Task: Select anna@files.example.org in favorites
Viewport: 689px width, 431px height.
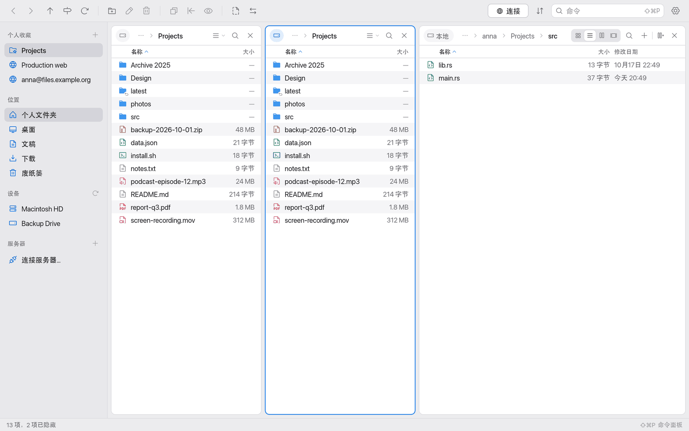Action: pyautogui.click(x=53, y=80)
